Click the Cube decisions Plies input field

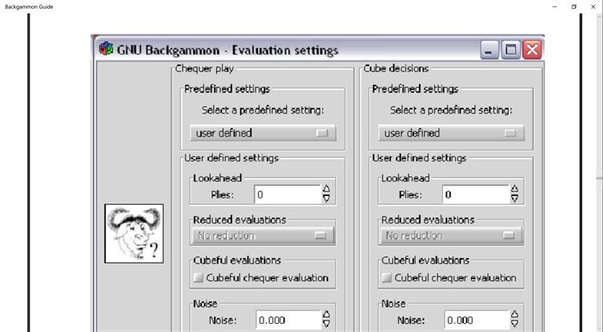click(x=476, y=195)
